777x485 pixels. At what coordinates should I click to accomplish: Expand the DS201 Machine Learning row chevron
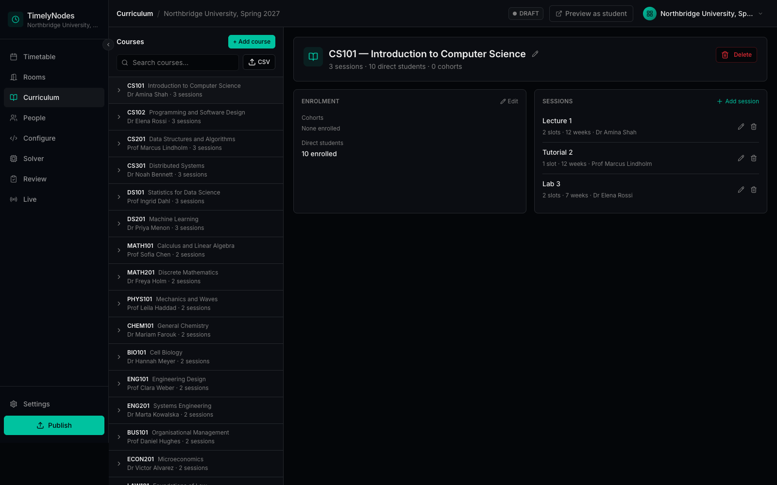(119, 224)
